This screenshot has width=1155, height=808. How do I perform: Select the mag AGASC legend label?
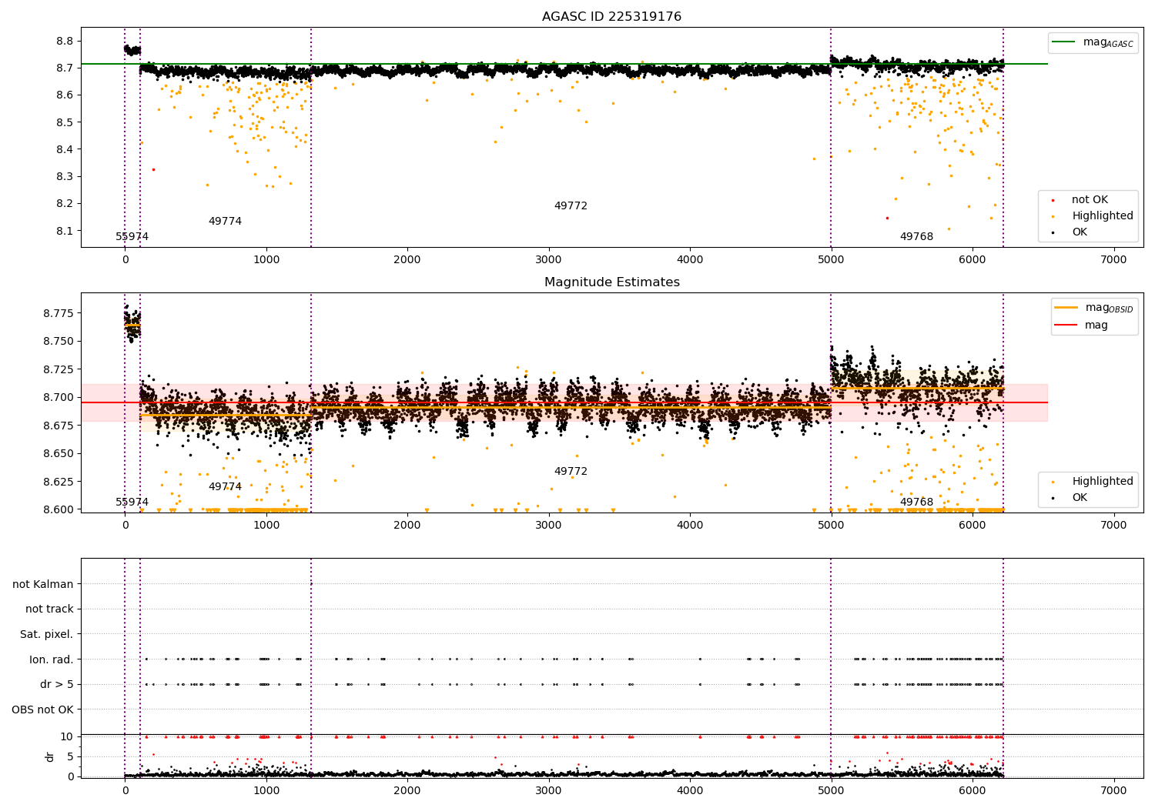pyautogui.click(x=1108, y=42)
